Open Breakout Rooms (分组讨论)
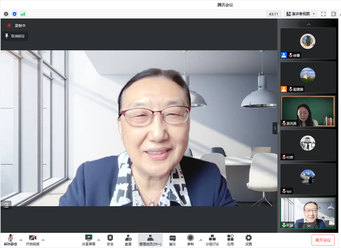341x248 pixels. click(212, 240)
